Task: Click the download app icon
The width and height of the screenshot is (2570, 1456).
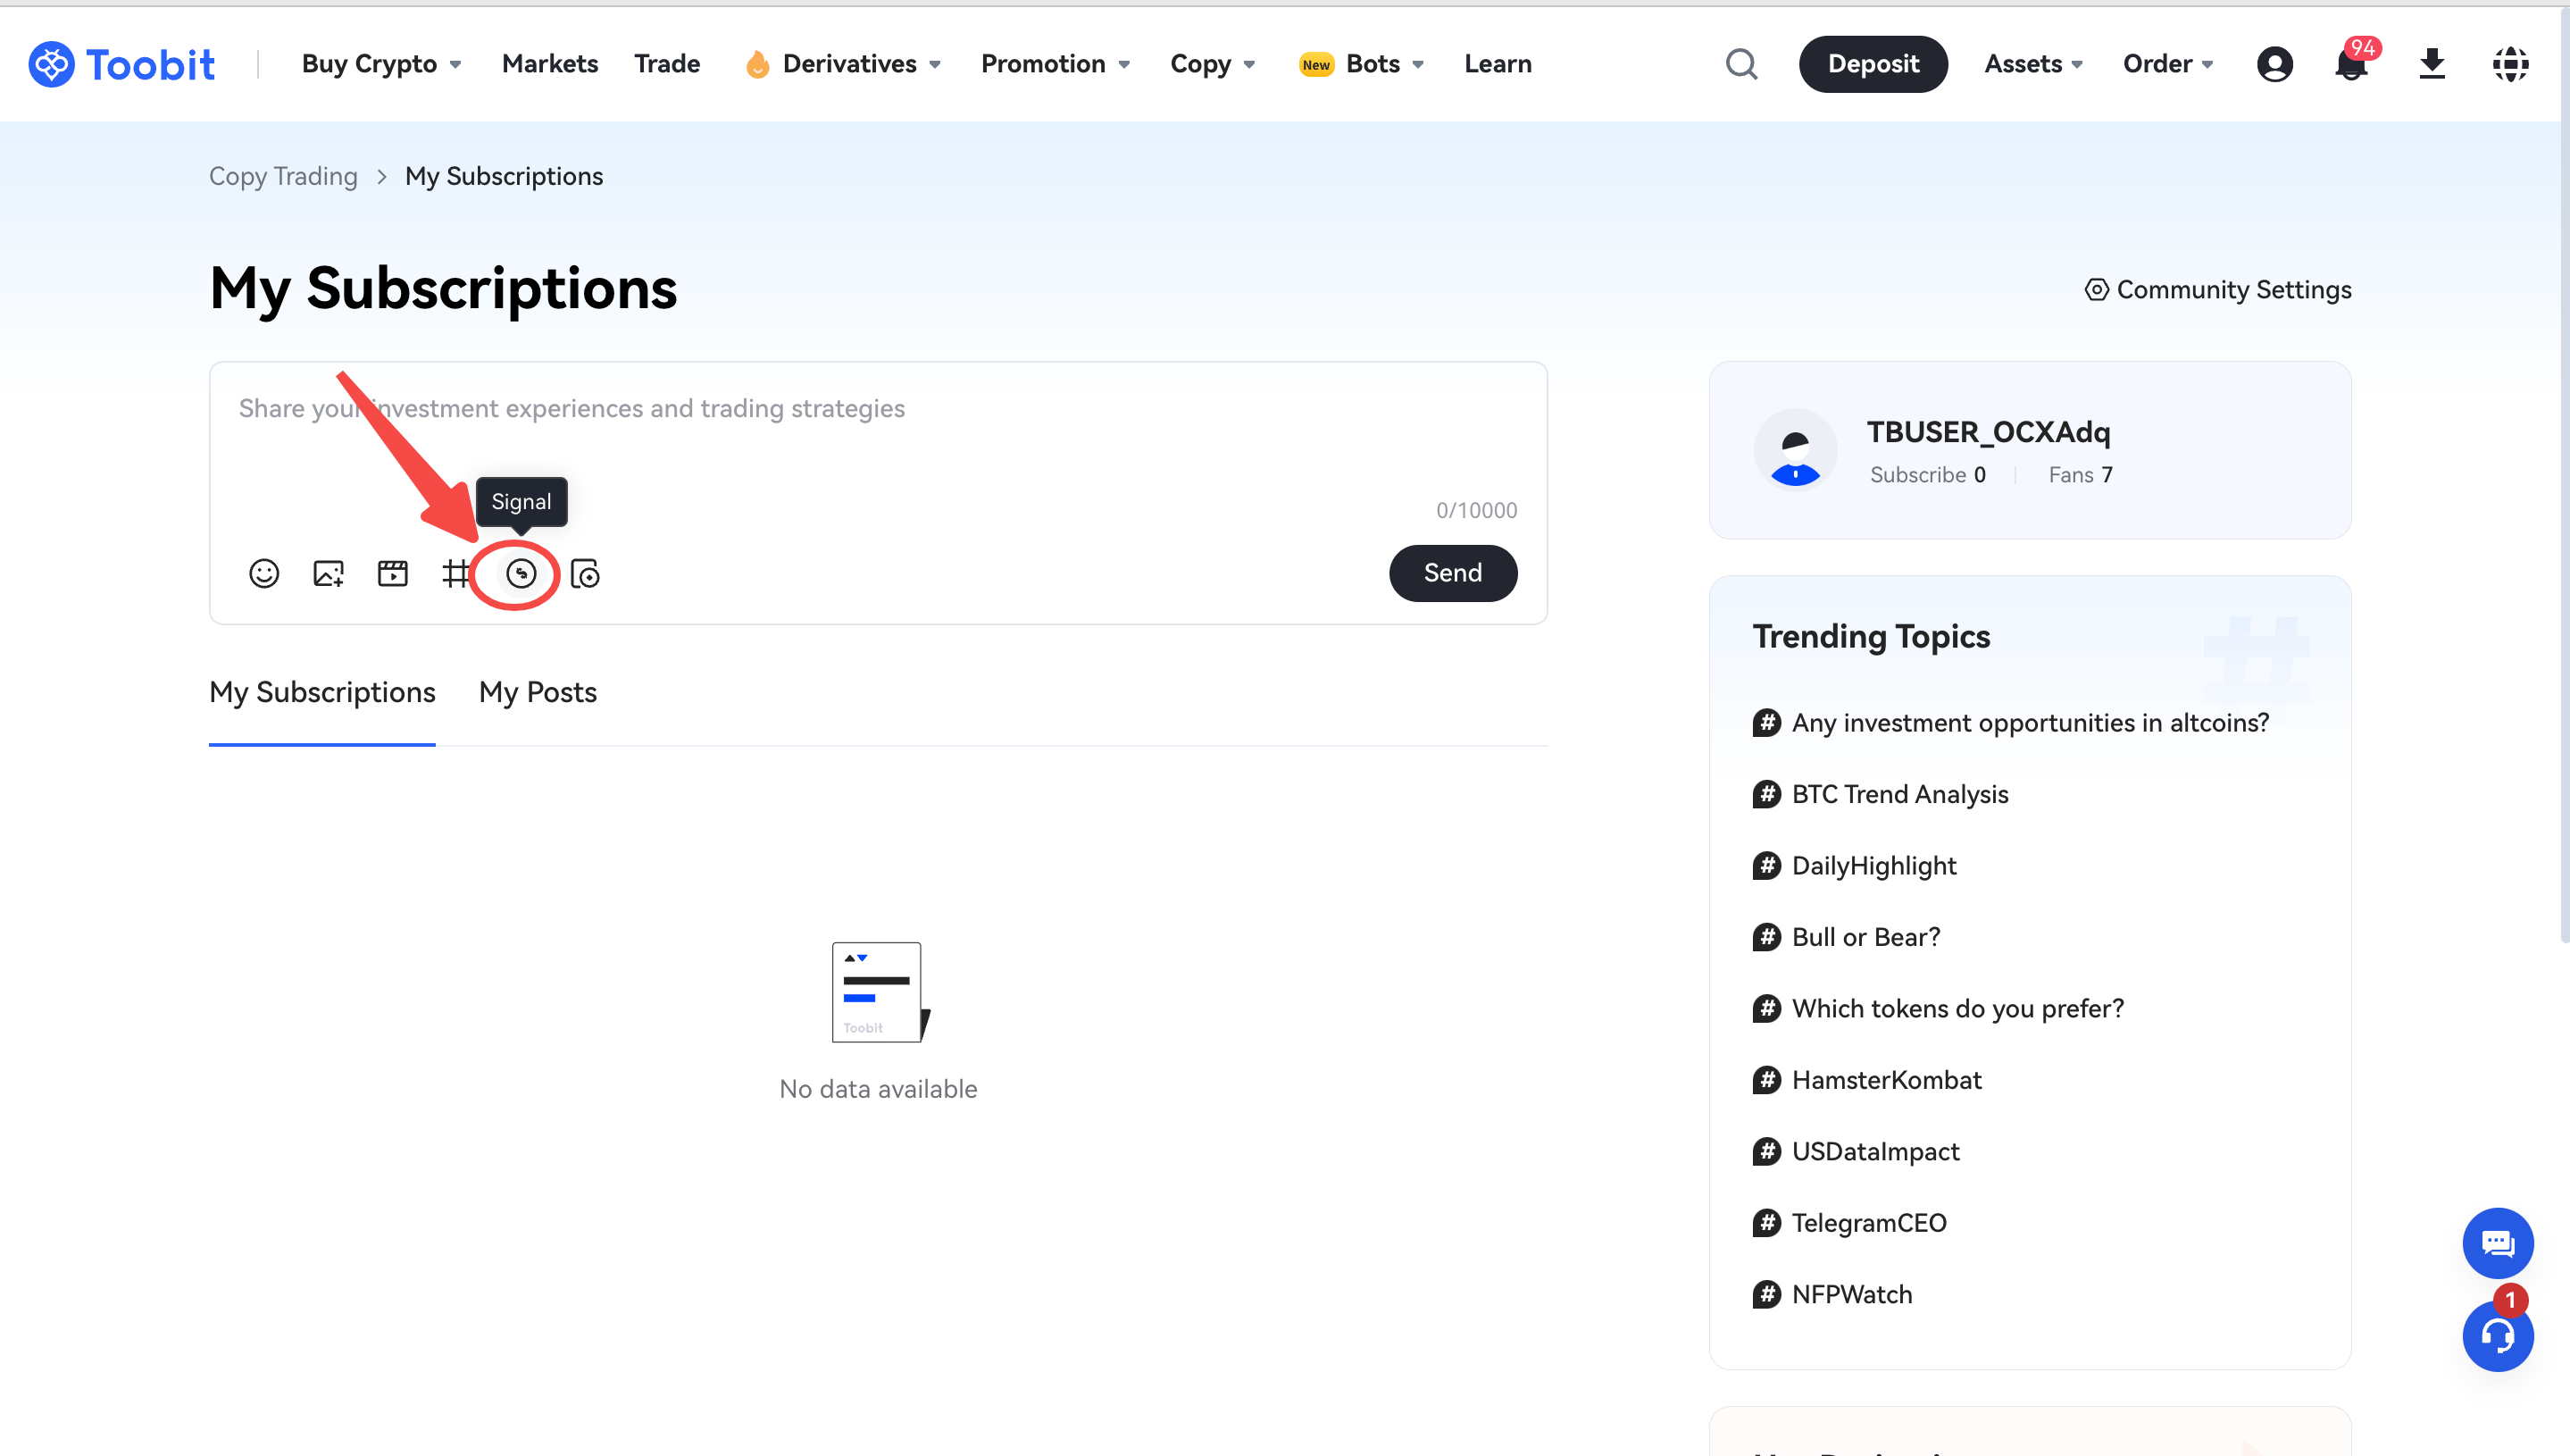Action: 2431,64
